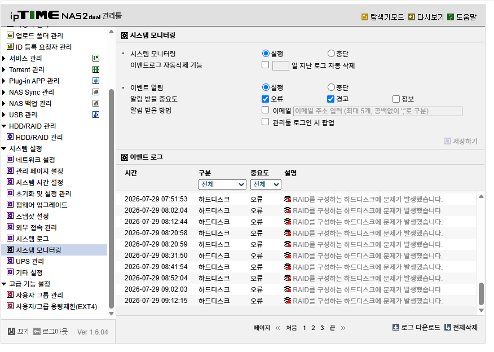
Task: Jump to 처음 first page
Action: [292, 328]
